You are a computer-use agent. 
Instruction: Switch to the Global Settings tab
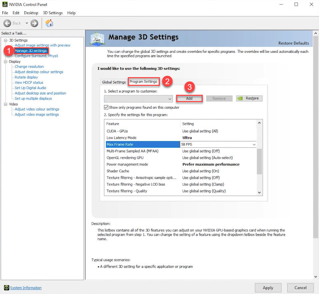pos(114,82)
